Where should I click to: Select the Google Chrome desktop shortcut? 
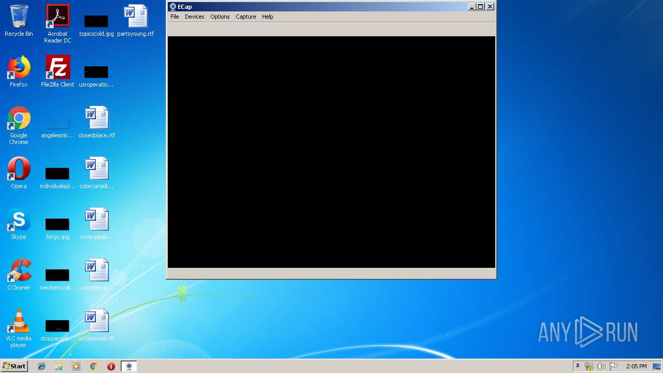coord(19,125)
